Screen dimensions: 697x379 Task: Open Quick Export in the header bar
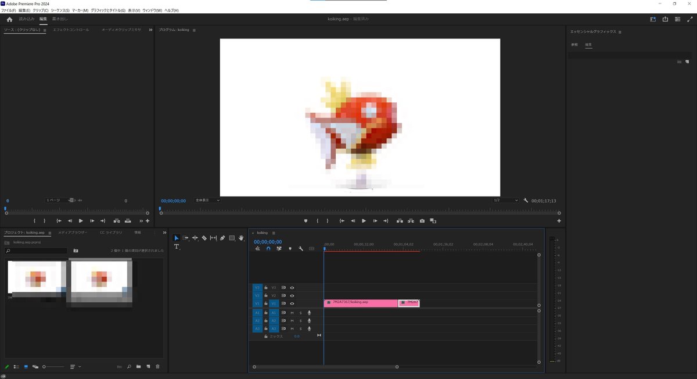(x=665, y=19)
